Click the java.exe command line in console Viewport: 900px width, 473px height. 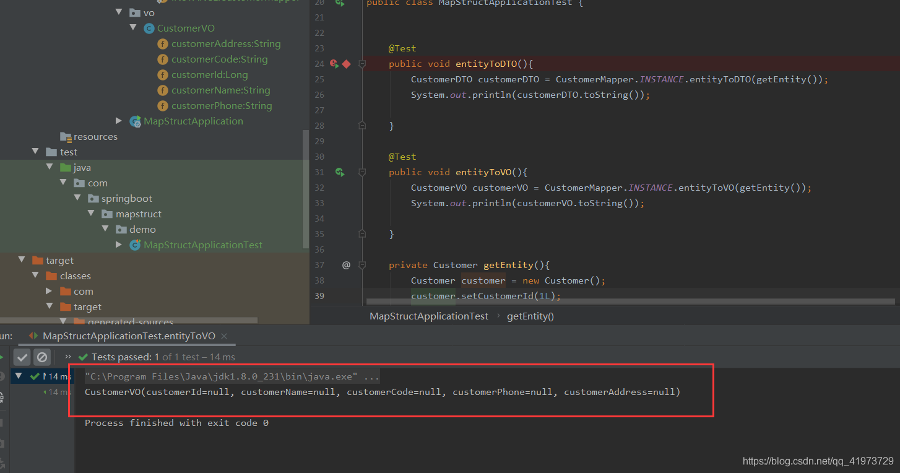point(232,376)
